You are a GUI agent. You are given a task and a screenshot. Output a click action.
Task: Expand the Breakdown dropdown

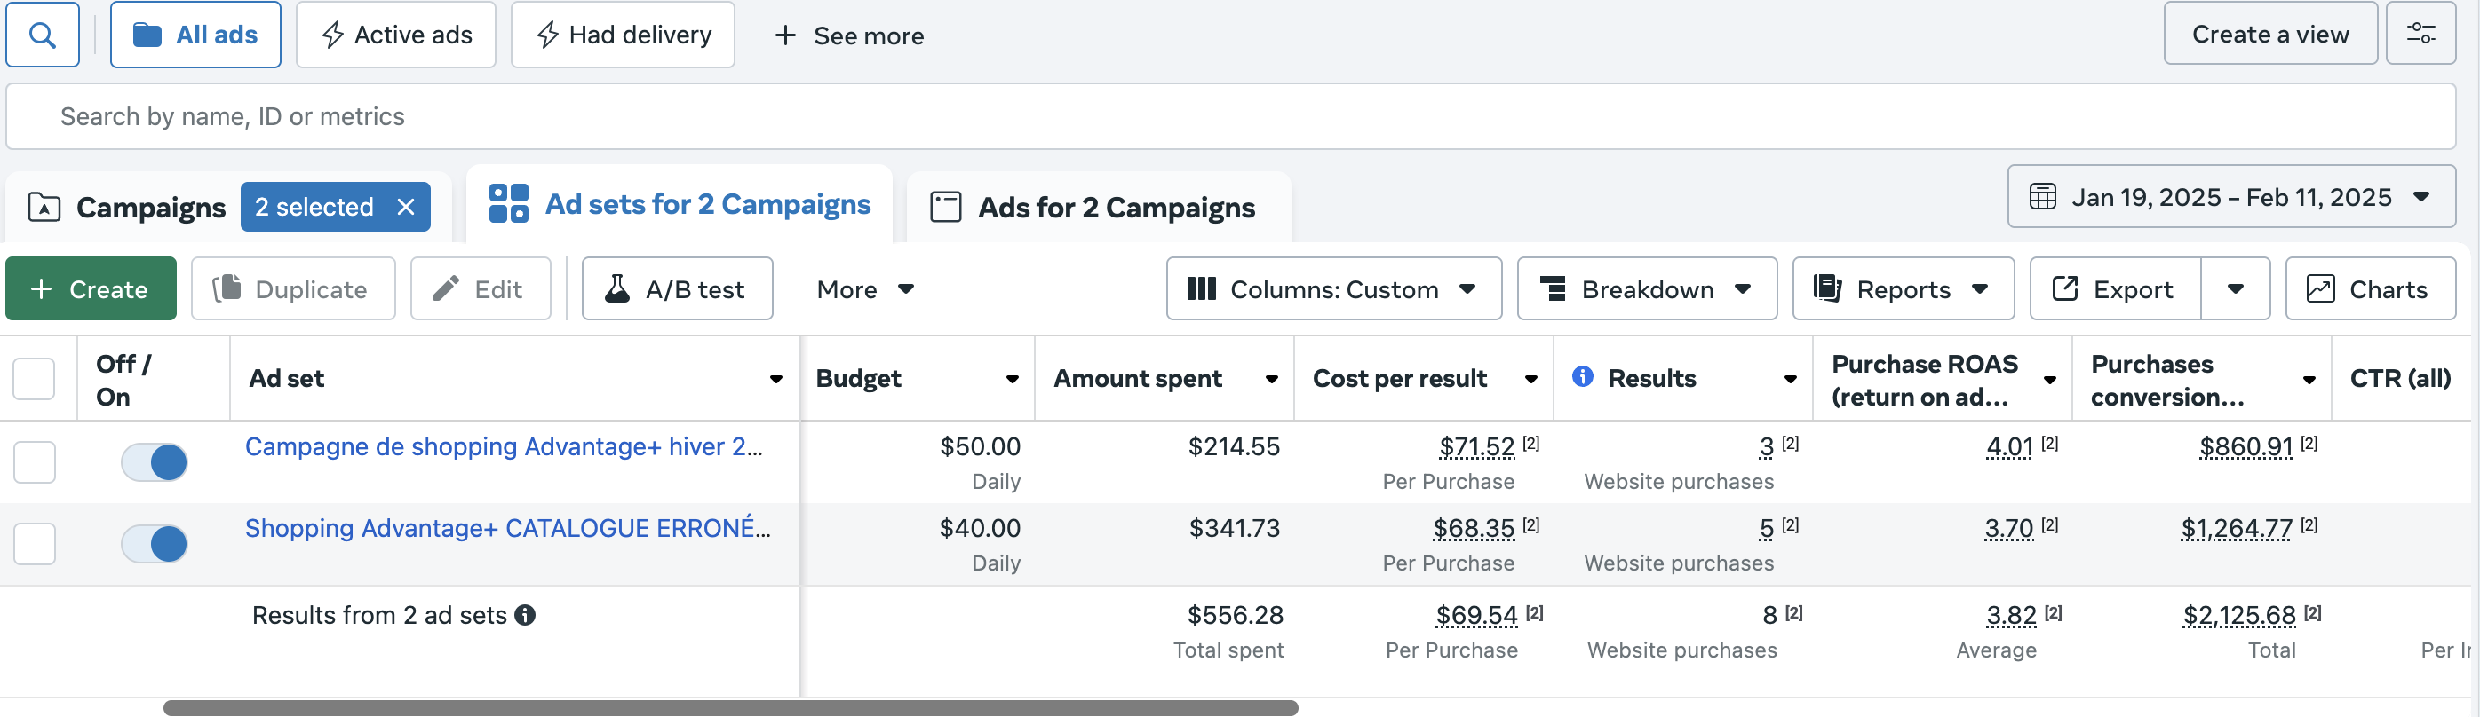pyautogui.click(x=1646, y=288)
